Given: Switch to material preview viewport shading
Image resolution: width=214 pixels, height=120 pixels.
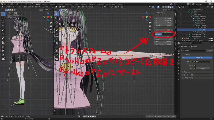Looking at the screenshot, I should pyautogui.click(x=170, y=7).
